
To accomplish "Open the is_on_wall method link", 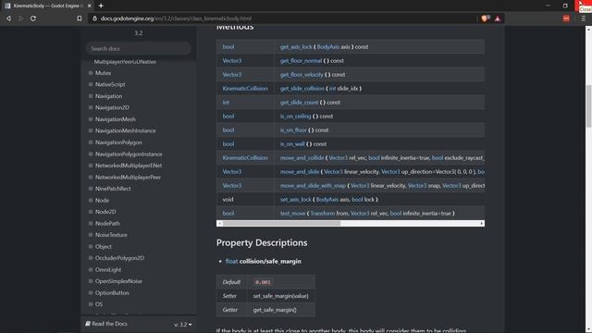I will point(292,144).
